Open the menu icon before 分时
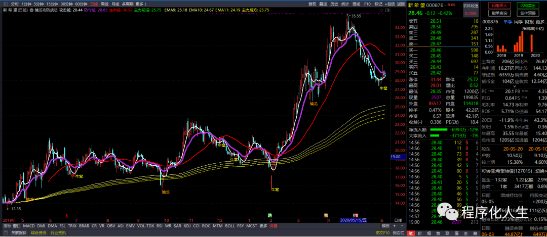The width and height of the screenshot is (547, 237). 5,4
